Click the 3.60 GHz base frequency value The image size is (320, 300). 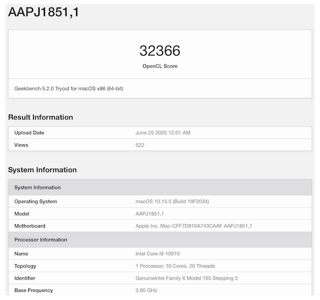[147, 290]
